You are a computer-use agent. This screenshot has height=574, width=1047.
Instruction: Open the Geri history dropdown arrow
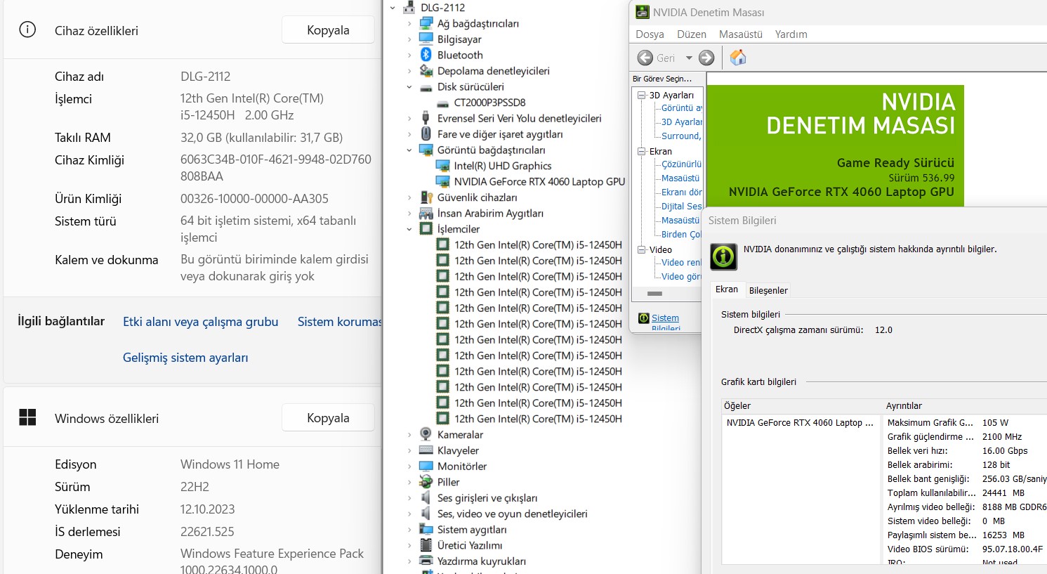[x=689, y=58]
